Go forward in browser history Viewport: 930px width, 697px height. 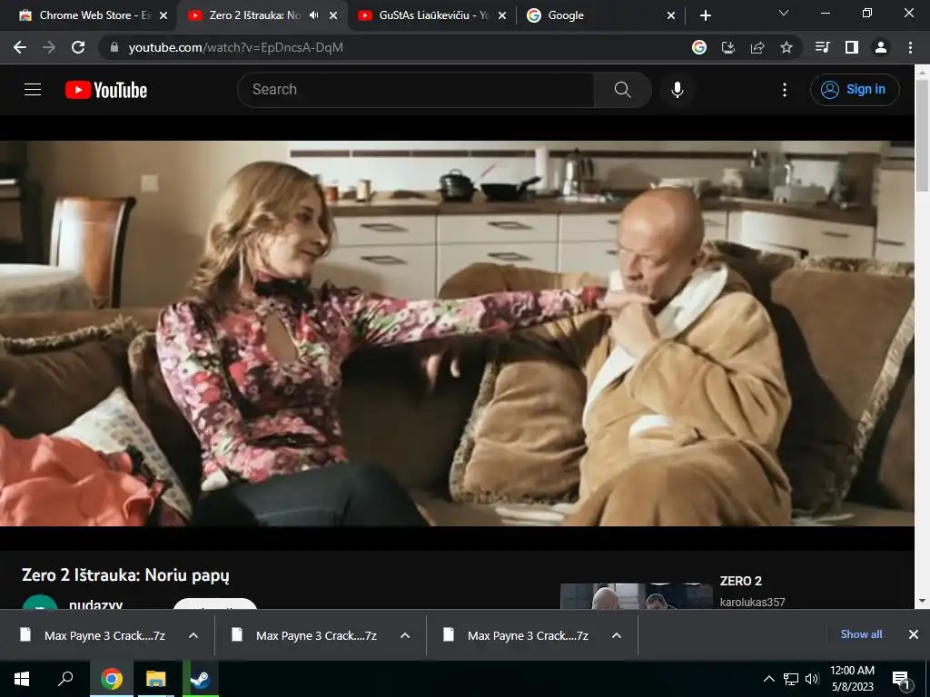point(49,47)
